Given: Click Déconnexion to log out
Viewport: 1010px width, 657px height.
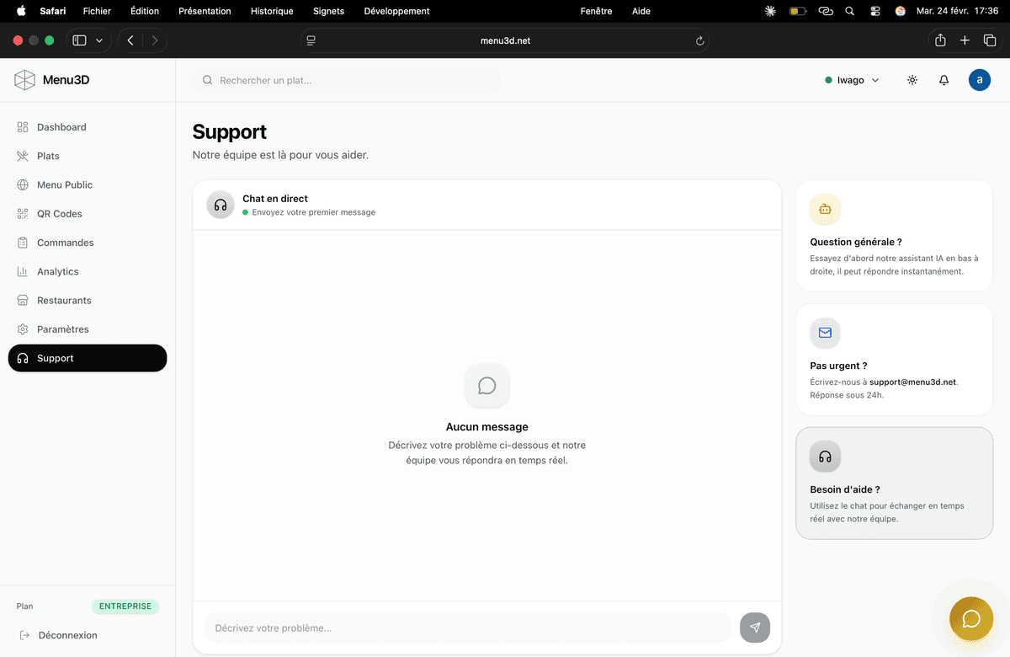Looking at the screenshot, I should click(67, 635).
